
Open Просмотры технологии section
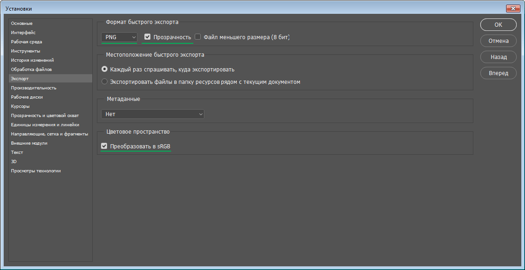click(51, 170)
